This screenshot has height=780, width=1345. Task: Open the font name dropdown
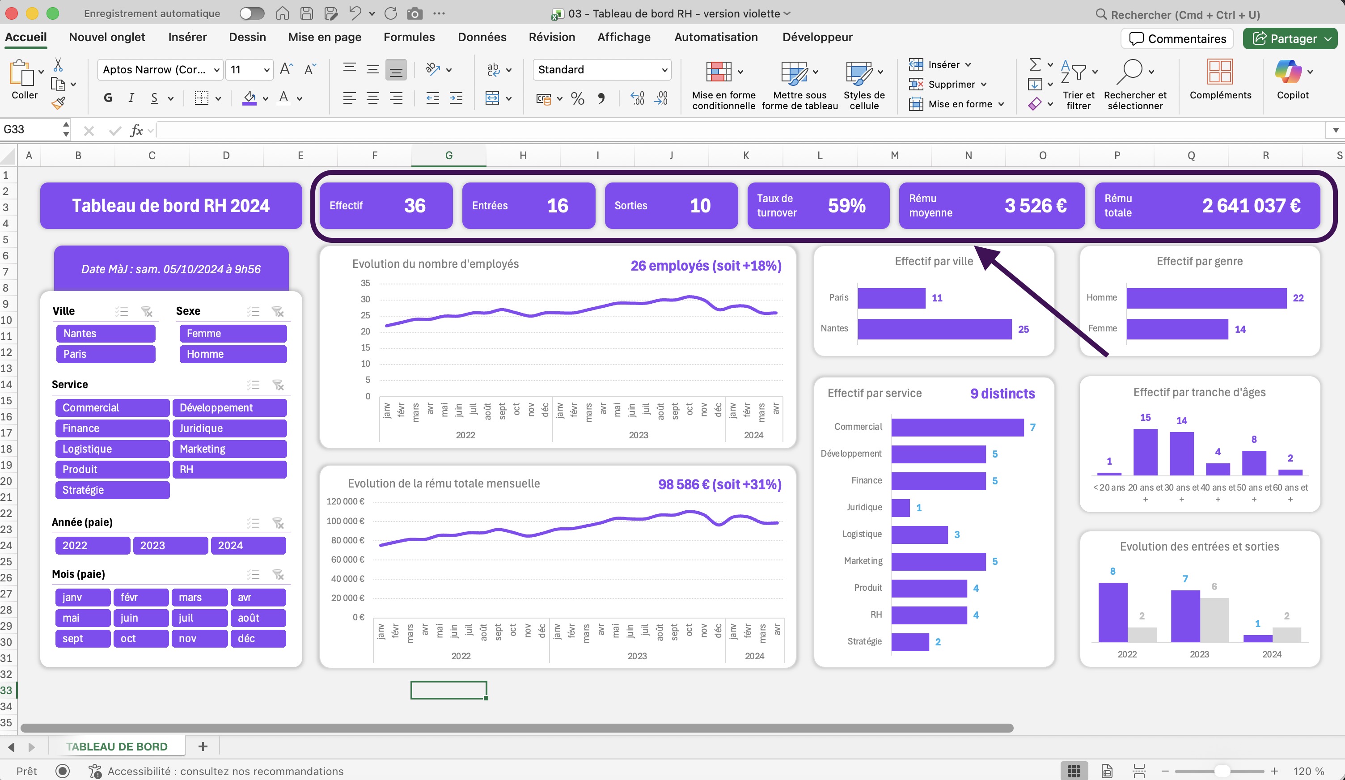point(216,70)
